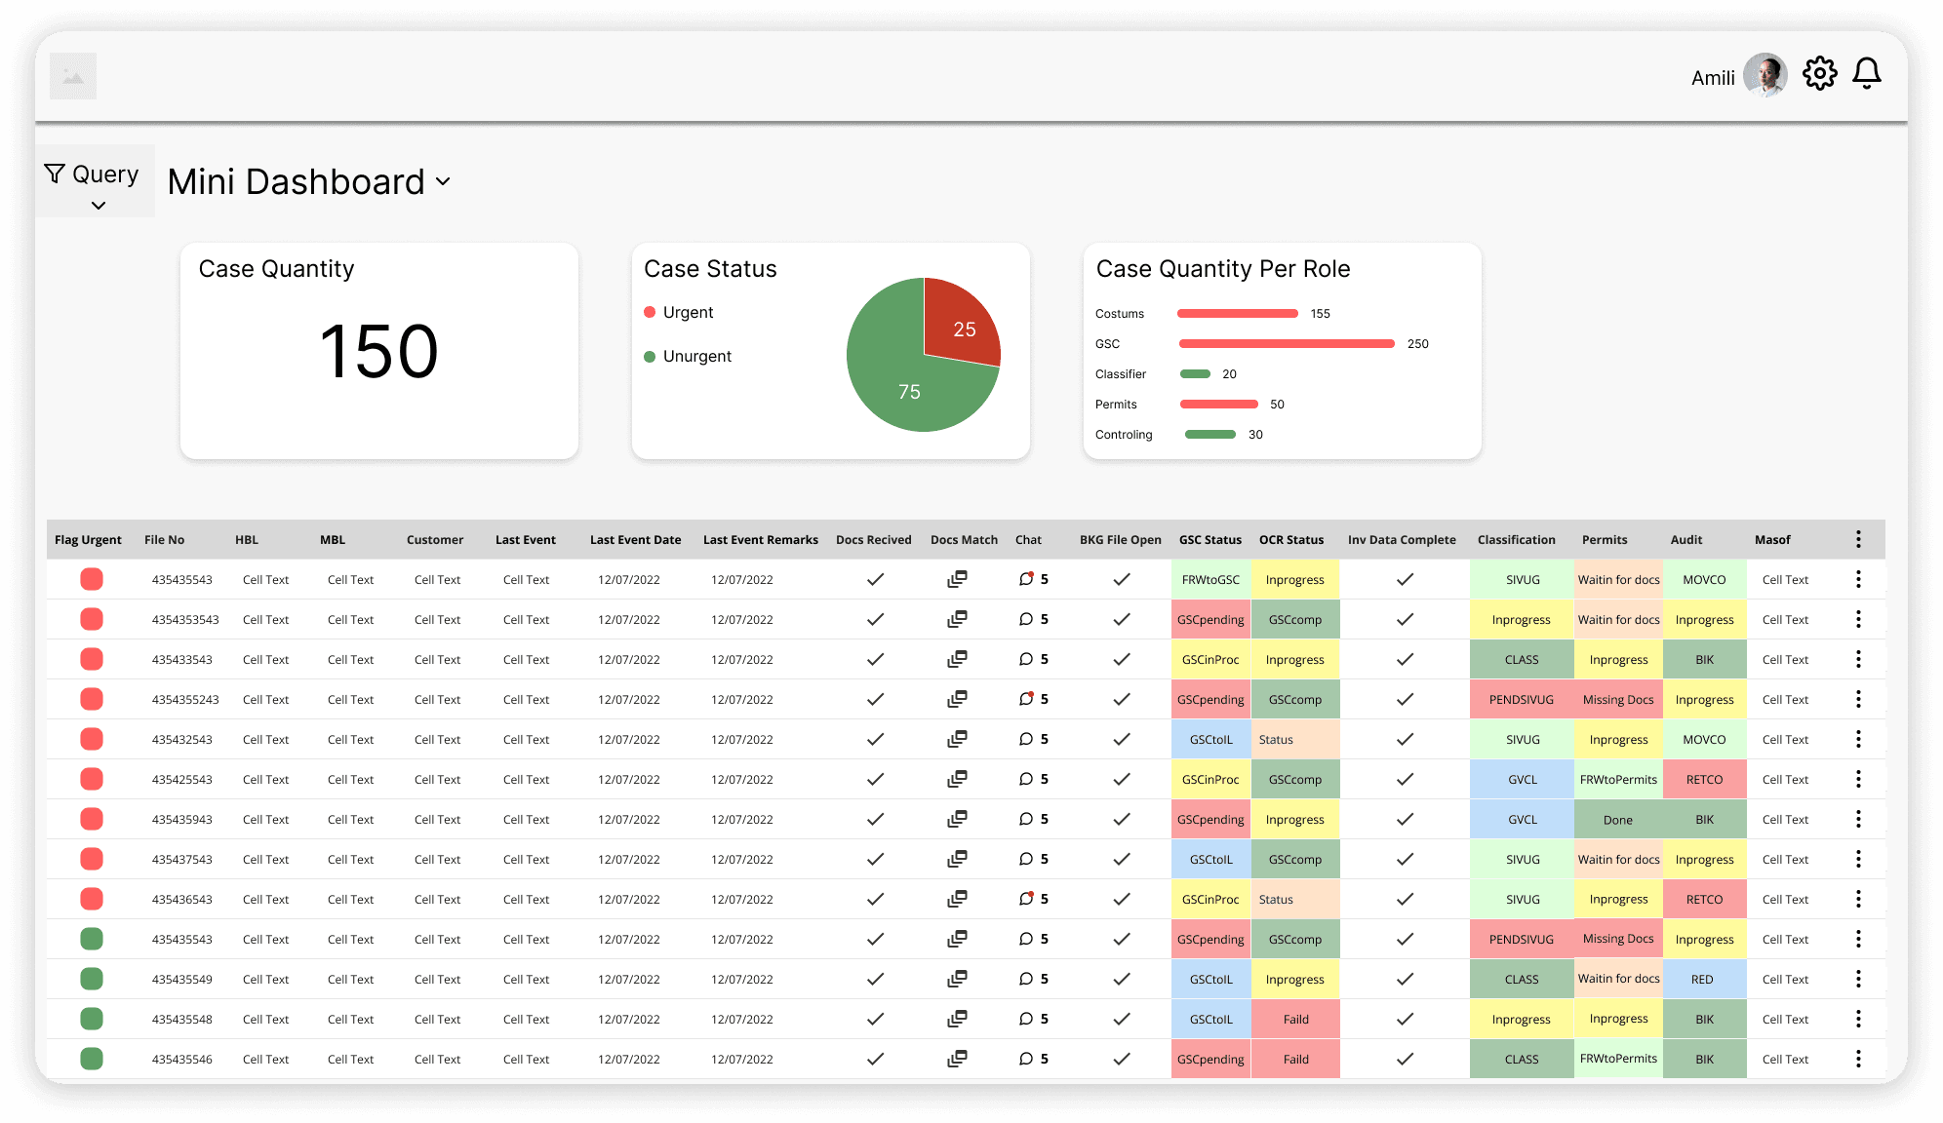Open the table header kebab menu
Viewport: 1943px width, 1123px height.
click(x=1858, y=539)
